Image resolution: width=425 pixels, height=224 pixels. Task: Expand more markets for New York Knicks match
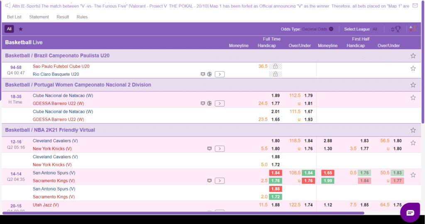(x=220, y=149)
